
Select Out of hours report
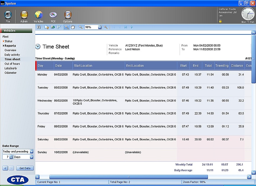click(12, 64)
